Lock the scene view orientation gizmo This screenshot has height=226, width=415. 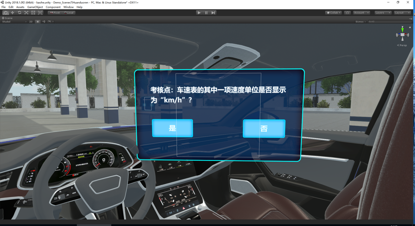pos(410,27)
